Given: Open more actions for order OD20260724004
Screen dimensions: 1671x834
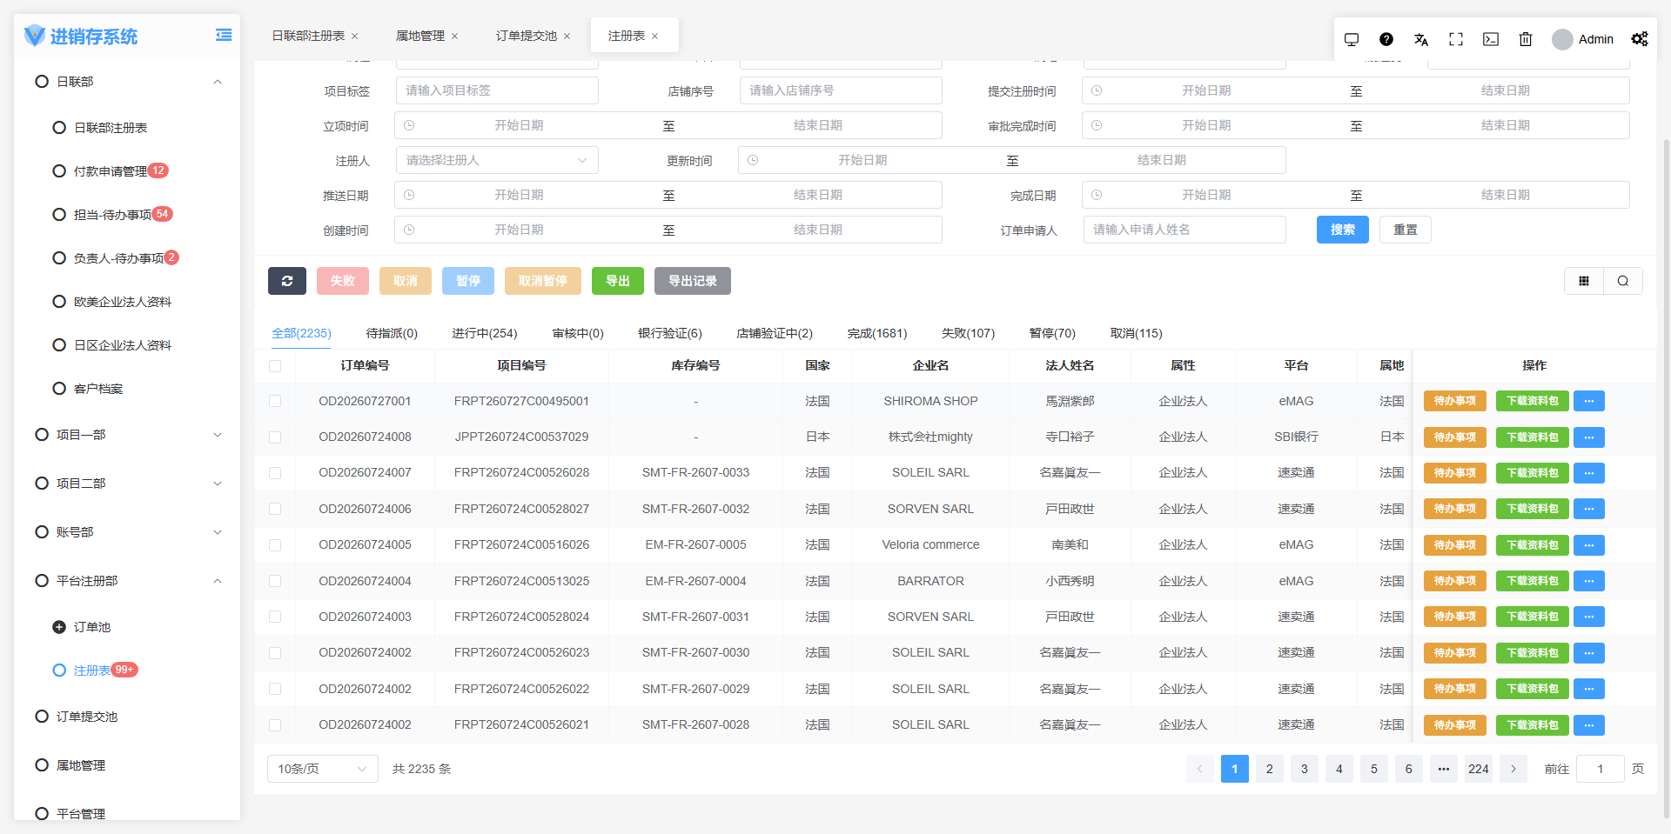Looking at the screenshot, I should [1589, 581].
